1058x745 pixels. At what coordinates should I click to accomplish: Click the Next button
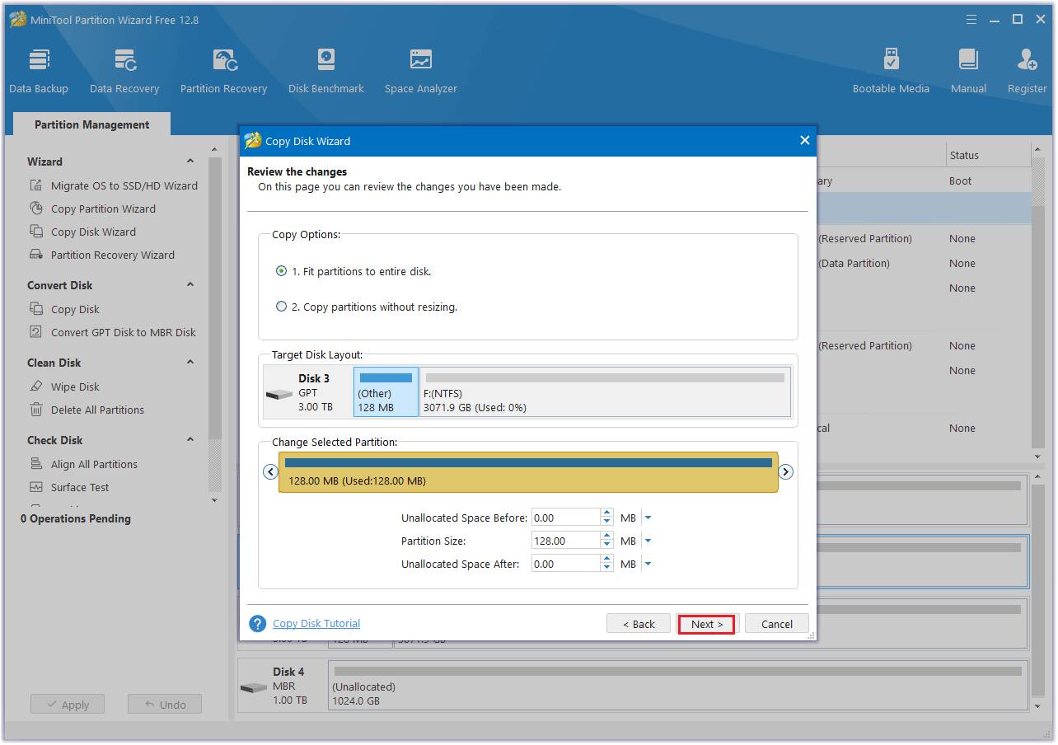tap(707, 624)
